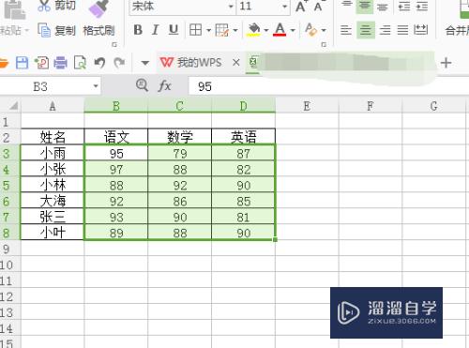Click the formula bar showing 95
The width and height of the screenshot is (469, 348).
[x=328, y=86]
